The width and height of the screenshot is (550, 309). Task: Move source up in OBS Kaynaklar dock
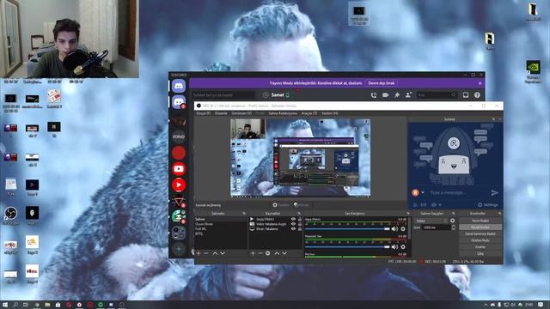tap(277, 253)
